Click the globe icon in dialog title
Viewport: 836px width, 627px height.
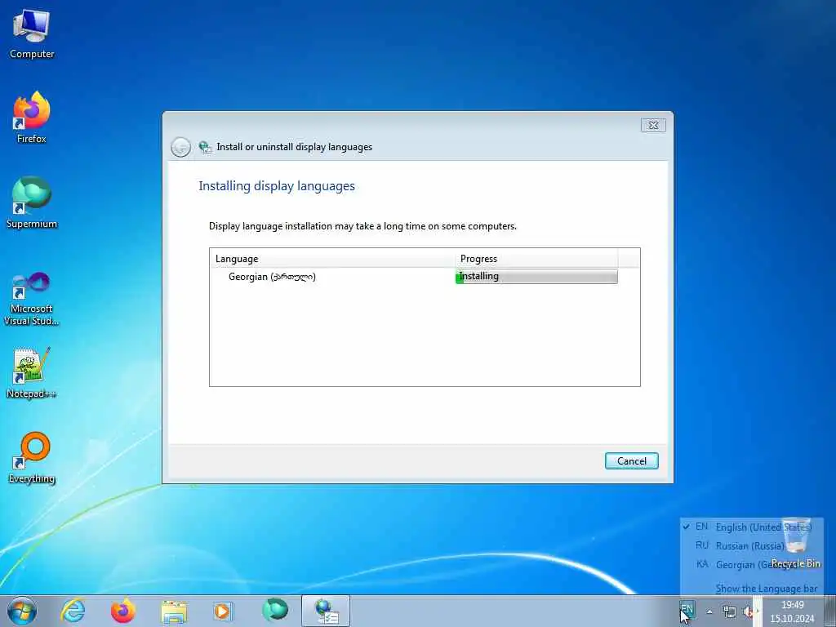[205, 147]
